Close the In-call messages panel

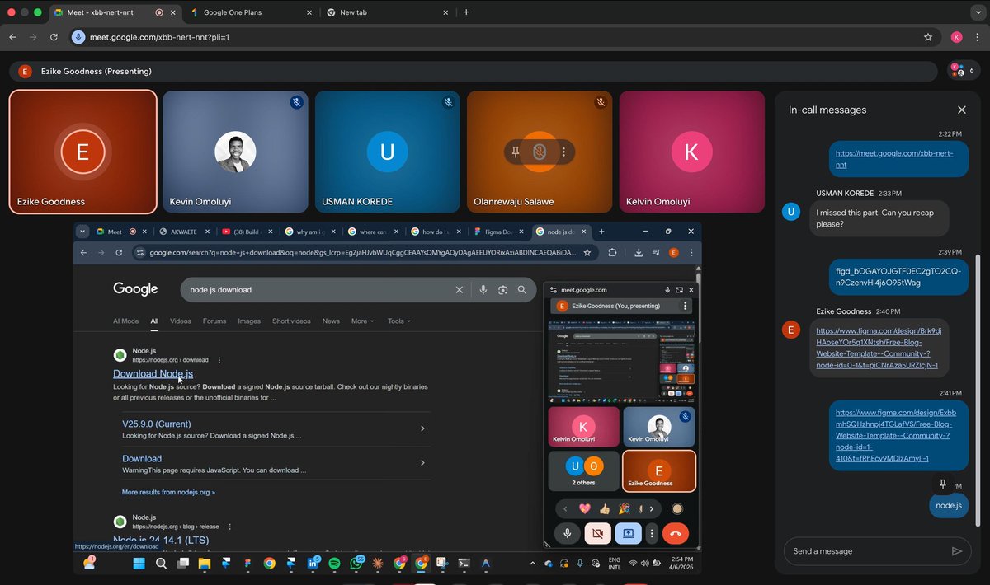click(961, 110)
